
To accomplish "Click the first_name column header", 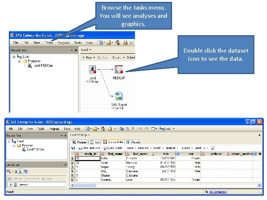I will click(113, 154).
